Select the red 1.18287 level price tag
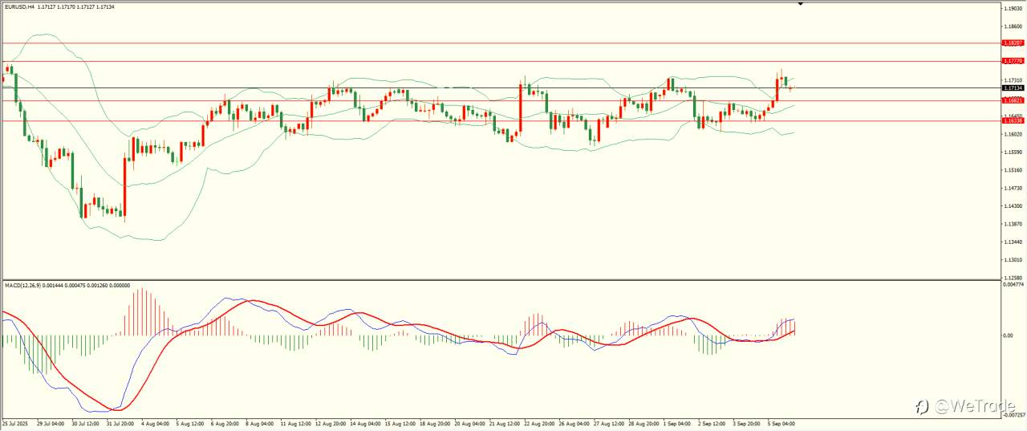 point(1013,43)
